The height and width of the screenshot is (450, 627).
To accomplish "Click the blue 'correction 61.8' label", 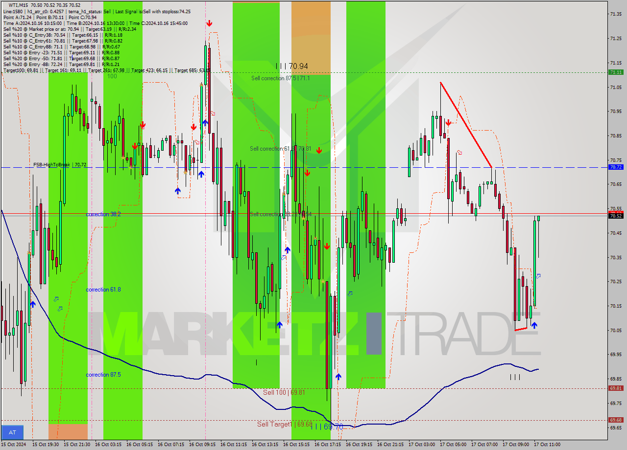I will pos(103,290).
